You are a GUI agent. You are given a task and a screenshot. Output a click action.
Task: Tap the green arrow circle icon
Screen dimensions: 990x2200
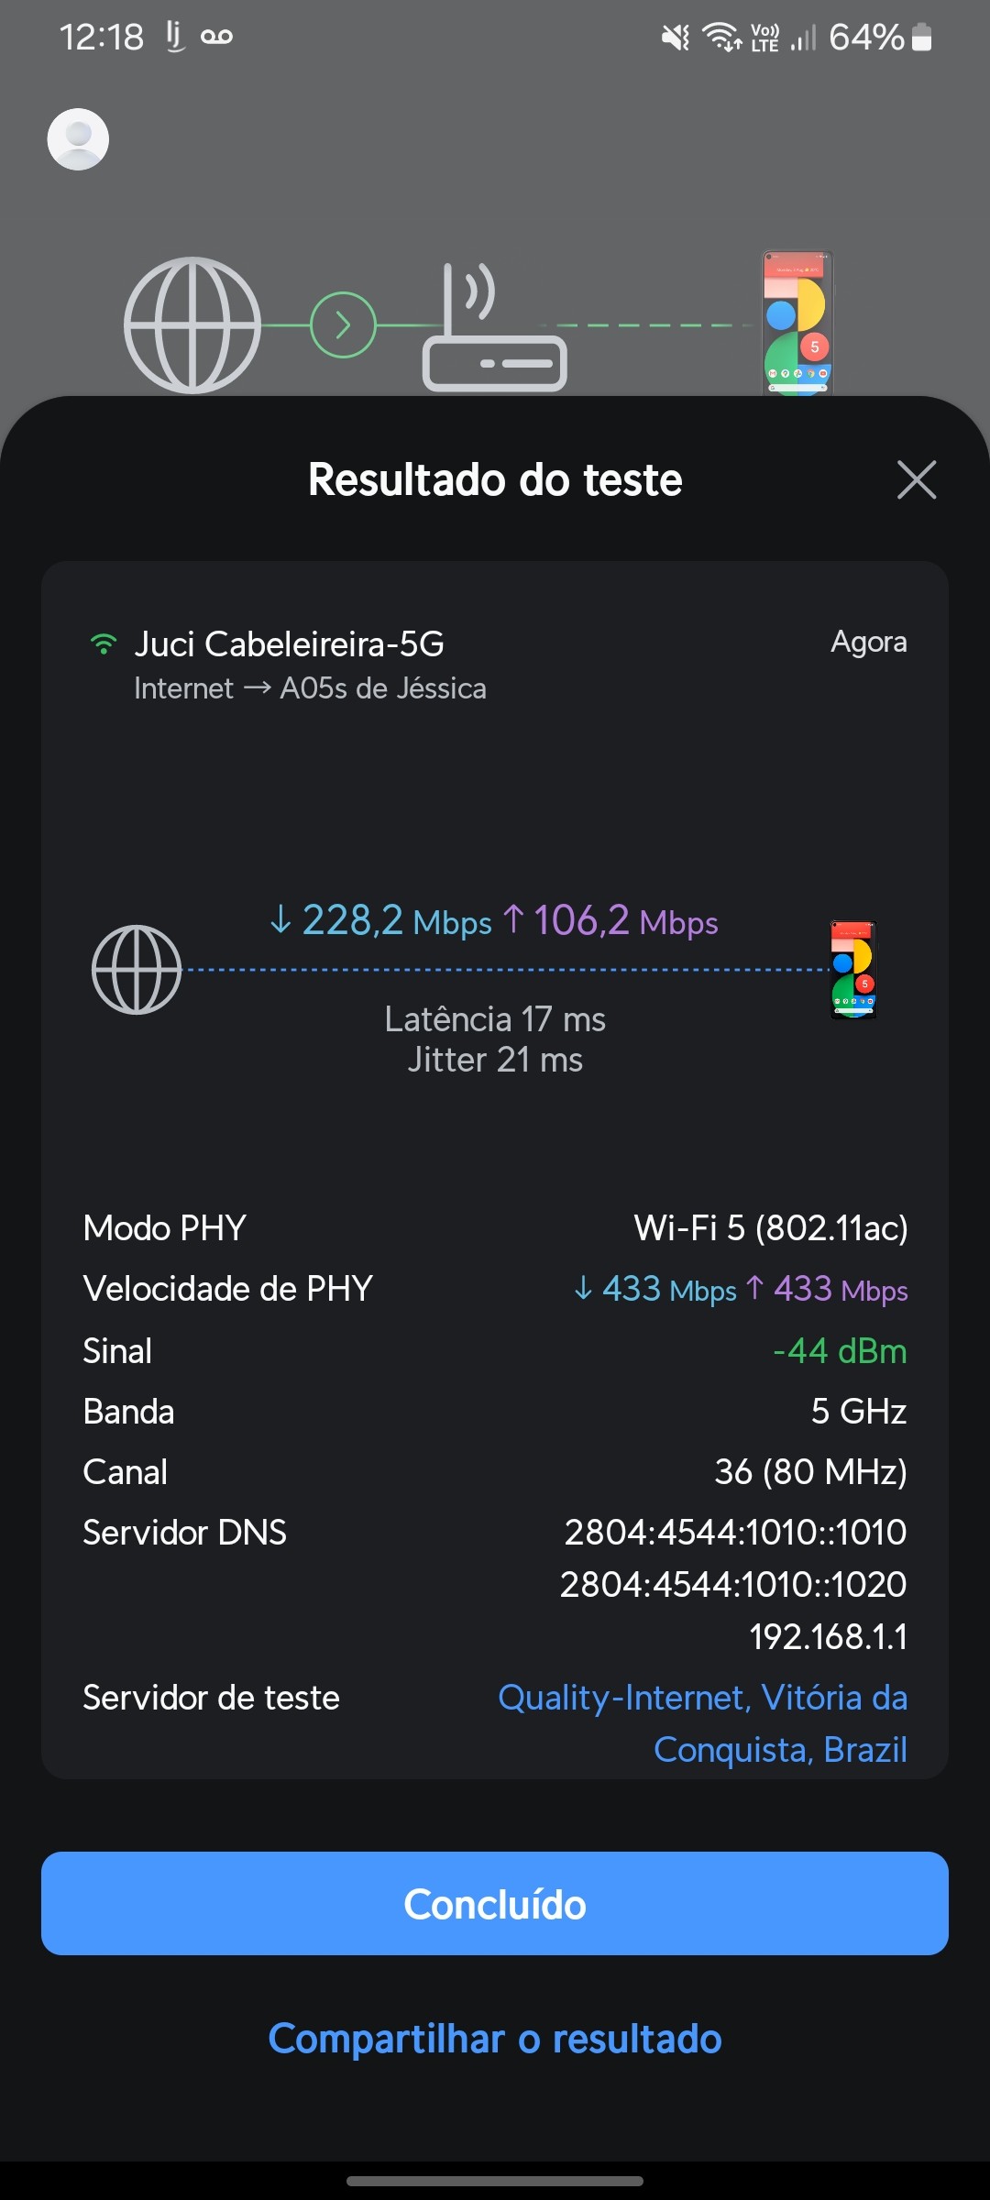[x=344, y=324]
